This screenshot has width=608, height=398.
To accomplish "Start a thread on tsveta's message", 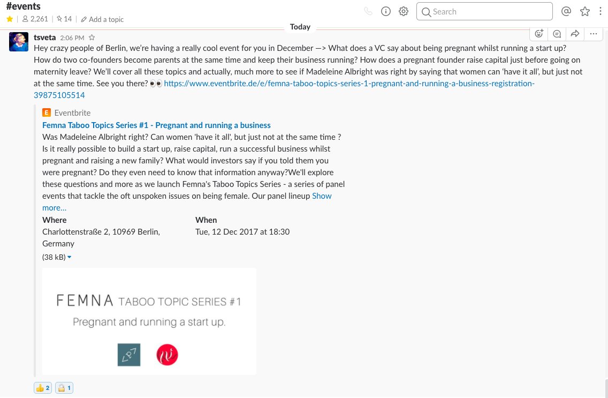I will 557,34.
